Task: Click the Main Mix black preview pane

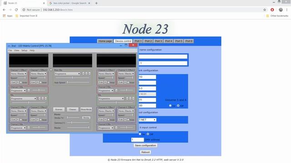Action: [x=72, y=60]
